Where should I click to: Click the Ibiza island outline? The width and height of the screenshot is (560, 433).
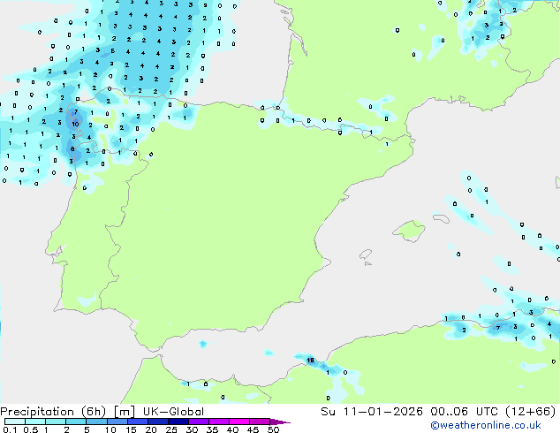point(366,254)
